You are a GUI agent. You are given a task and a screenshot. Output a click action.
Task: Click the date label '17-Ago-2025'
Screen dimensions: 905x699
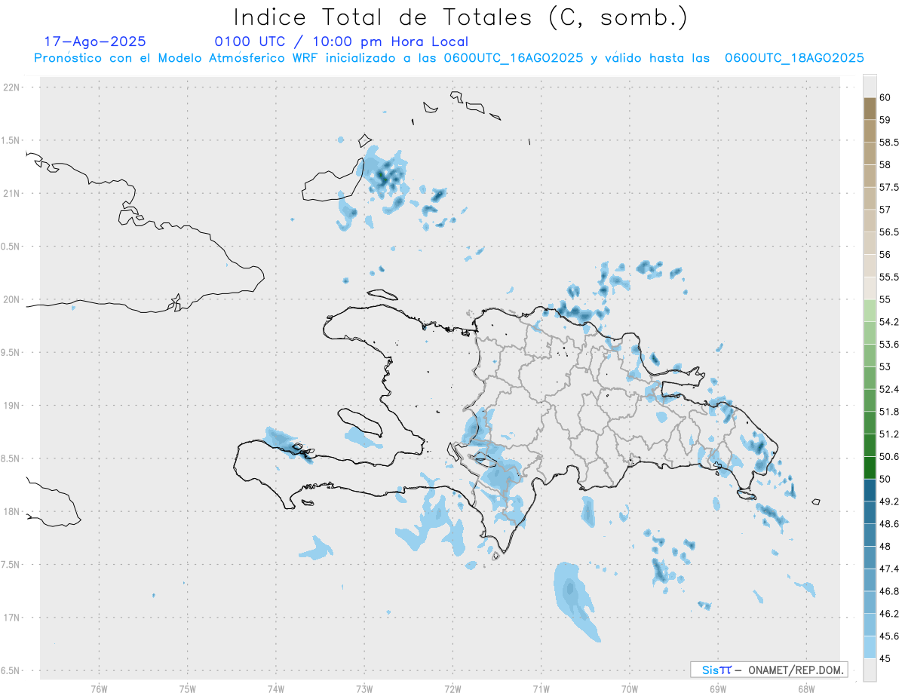(x=95, y=41)
